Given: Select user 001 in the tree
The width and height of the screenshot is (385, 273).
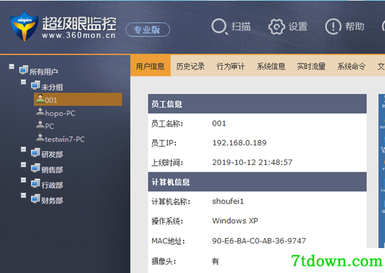Looking at the screenshot, I should click(78, 99).
